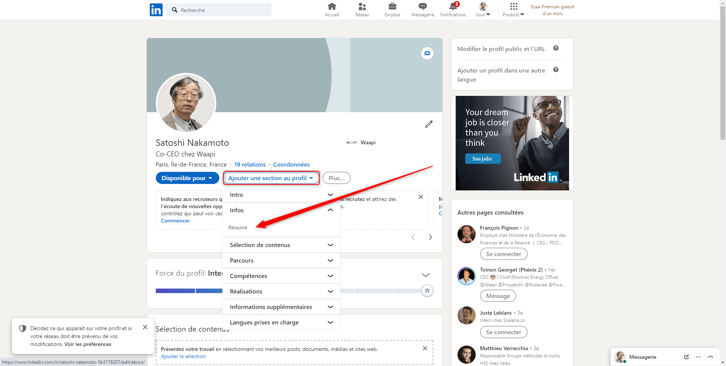Click inside the Recherche search field

point(219,10)
